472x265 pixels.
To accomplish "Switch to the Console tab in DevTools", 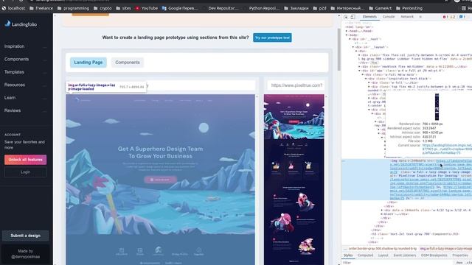I will pyautogui.click(x=389, y=17).
